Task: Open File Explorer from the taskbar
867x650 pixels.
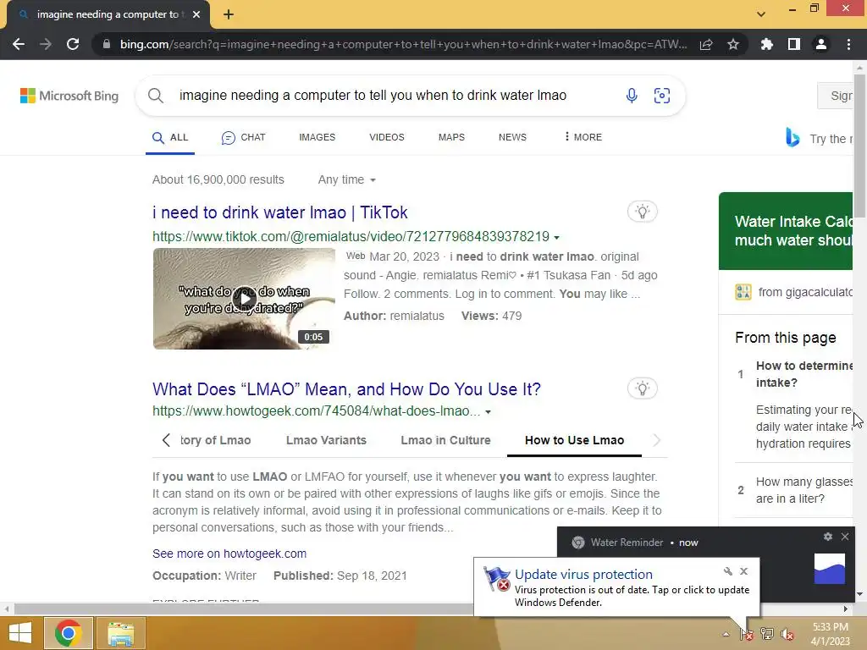Action: [120, 633]
